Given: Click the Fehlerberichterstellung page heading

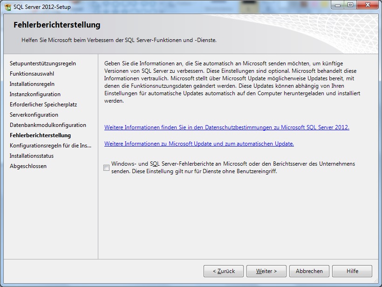Looking at the screenshot, I should tap(57, 25).
